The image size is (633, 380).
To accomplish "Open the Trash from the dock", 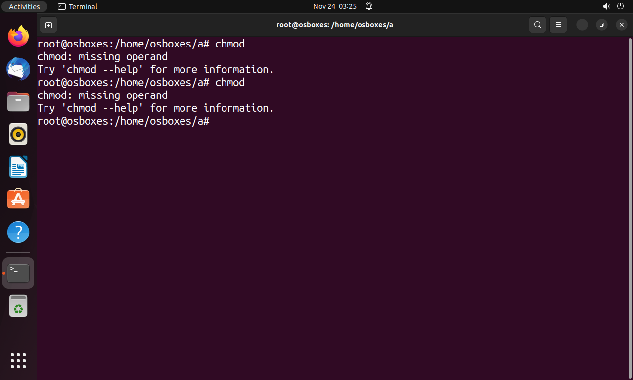I will click(18, 306).
